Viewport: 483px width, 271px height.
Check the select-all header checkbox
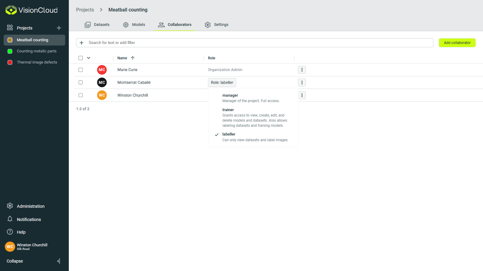(x=81, y=58)
